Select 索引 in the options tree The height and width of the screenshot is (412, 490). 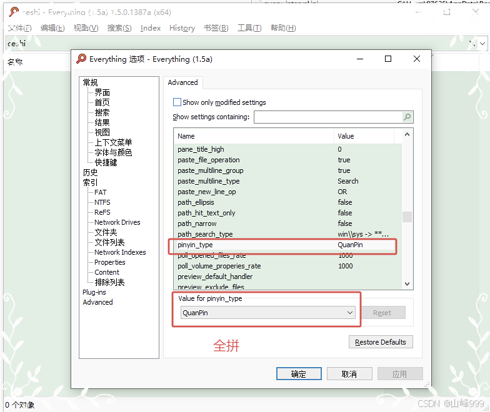90,182
